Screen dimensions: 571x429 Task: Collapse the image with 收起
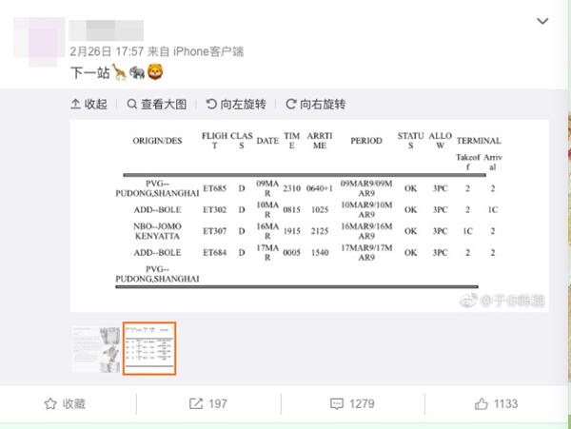89,105
